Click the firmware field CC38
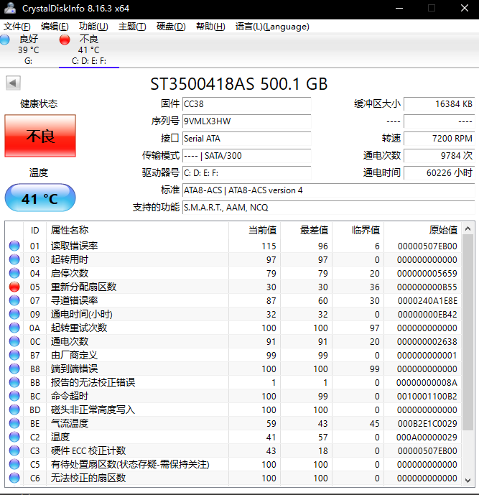The image size is (479, 495). [246, 104]
